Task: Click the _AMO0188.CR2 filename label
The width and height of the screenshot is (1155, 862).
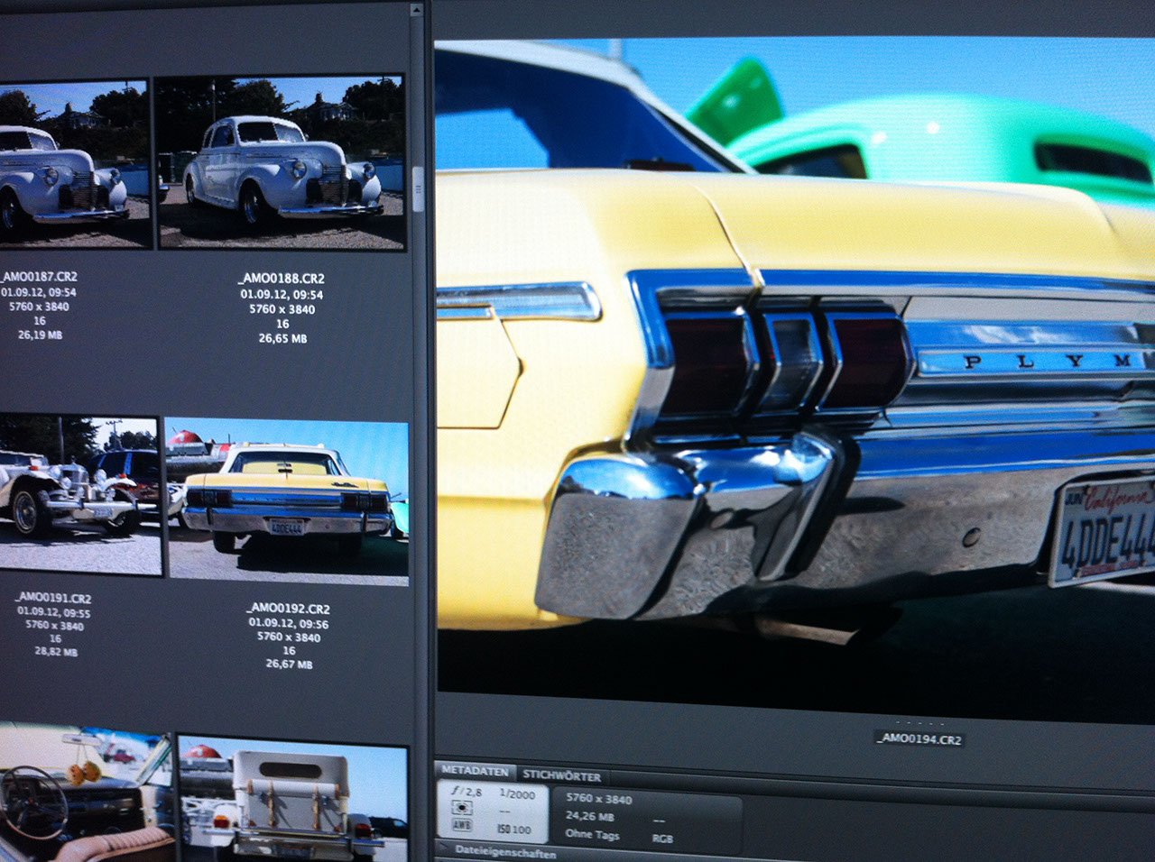Action: (x=282, y=279)
